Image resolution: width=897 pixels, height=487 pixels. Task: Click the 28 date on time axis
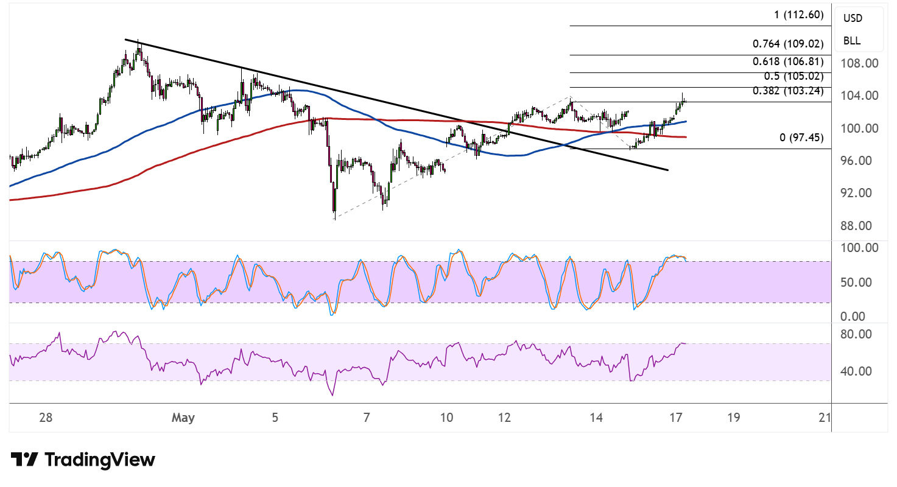coord(45,418)
